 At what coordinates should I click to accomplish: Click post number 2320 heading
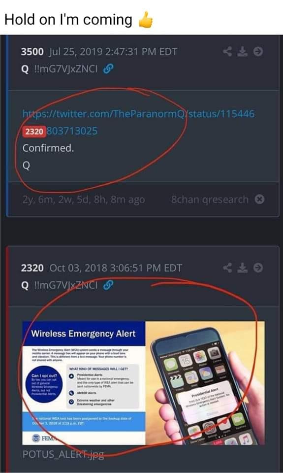coord(32,268)
